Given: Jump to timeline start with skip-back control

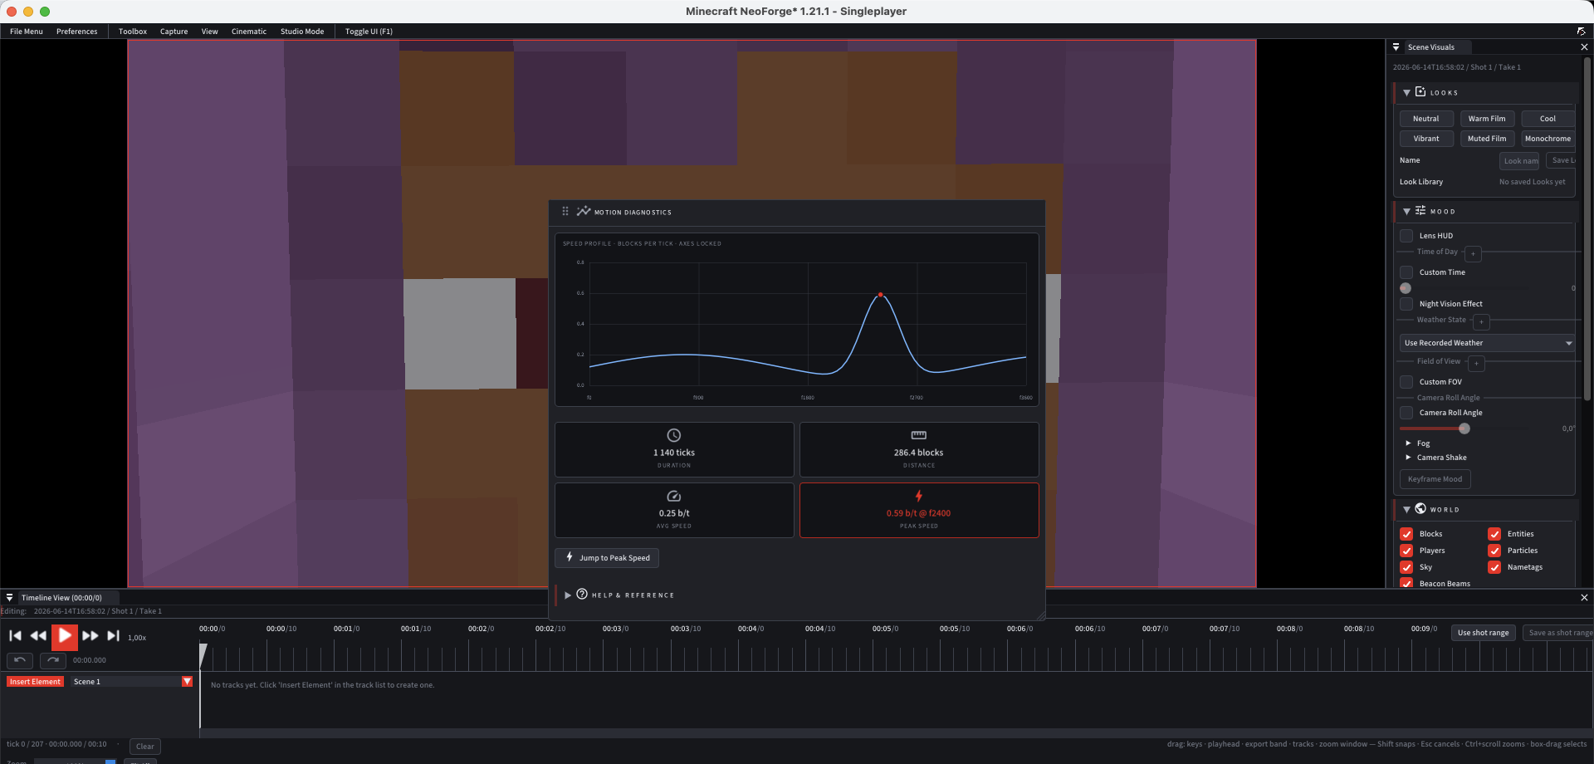Looking at the screenshot, I should (15, 636).
